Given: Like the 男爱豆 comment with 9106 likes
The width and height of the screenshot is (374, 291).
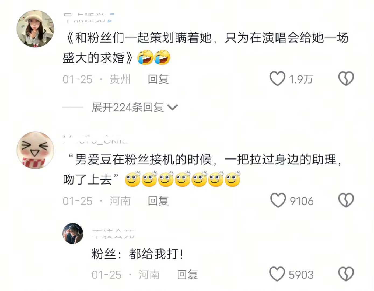Looking at the screenshot, I should (278, 200).
